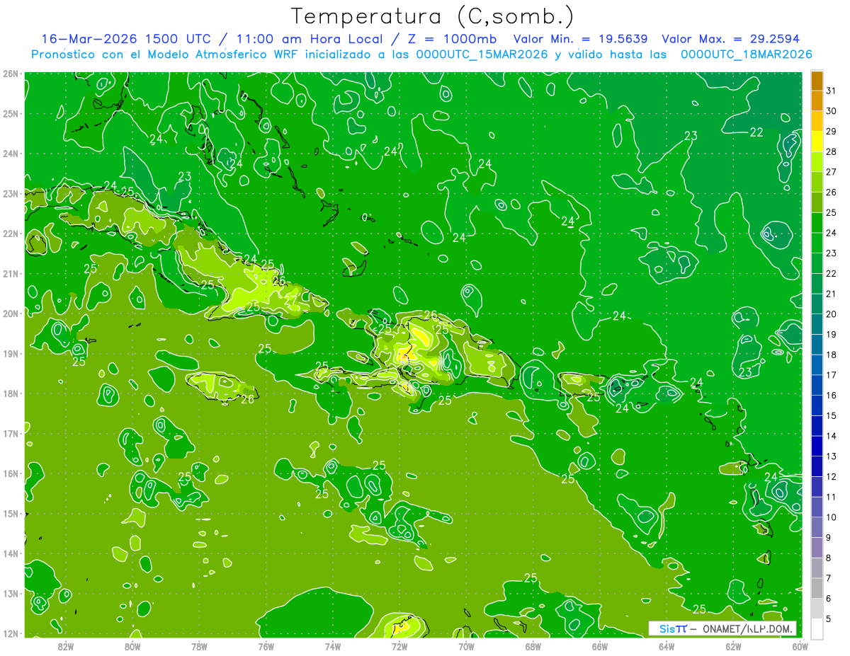Click the 19N latitude axis label

[x=11, y=353]
